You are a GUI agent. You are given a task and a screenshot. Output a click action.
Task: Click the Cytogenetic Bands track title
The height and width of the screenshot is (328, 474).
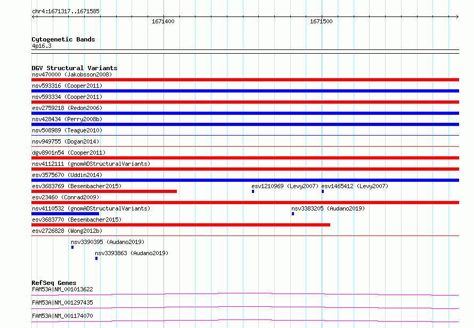click(63, 39)
